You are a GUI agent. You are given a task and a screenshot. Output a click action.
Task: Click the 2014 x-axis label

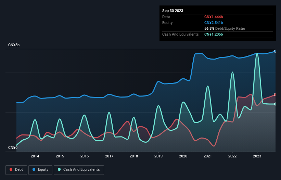[x=35, y=156]
